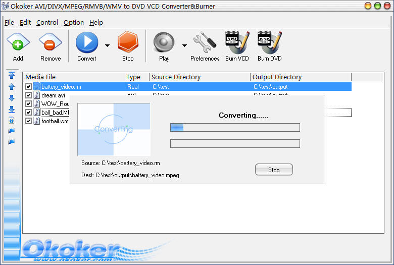Click the green maximize window button

[x=377, y=6]
